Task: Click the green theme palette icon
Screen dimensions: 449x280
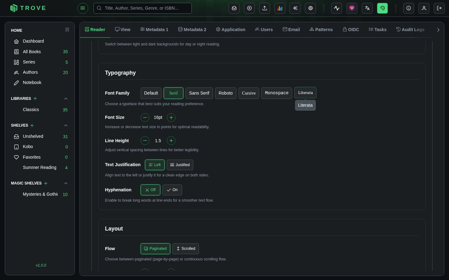Action: click(383, 8)
